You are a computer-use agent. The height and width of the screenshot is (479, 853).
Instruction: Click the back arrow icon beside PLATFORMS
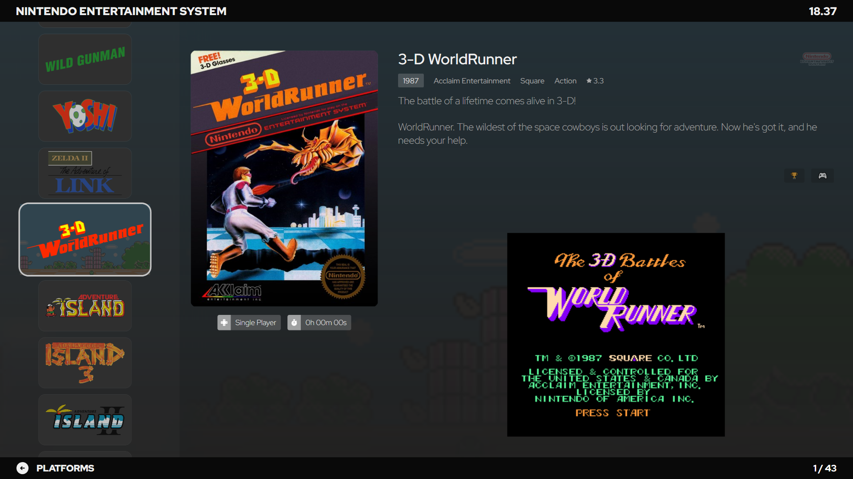point(22,468)
